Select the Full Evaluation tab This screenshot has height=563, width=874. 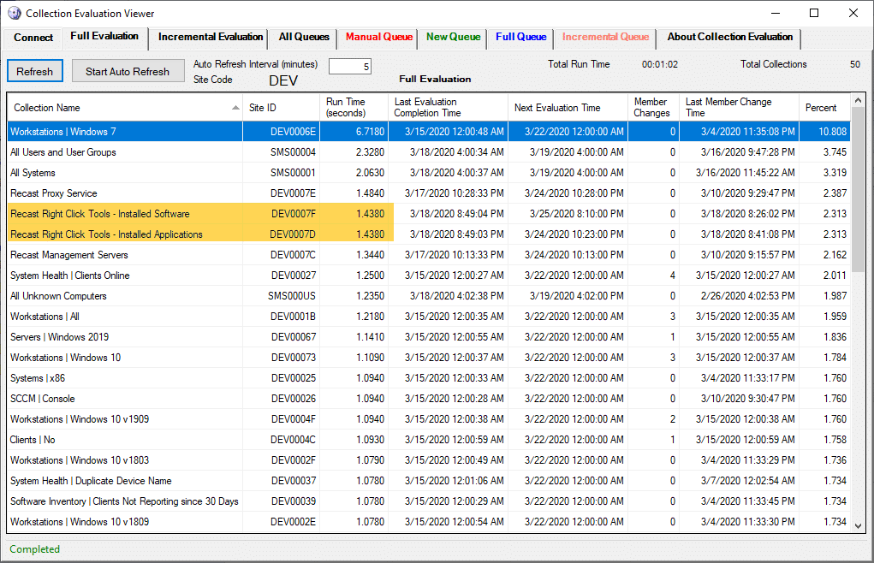coord(104,38)
